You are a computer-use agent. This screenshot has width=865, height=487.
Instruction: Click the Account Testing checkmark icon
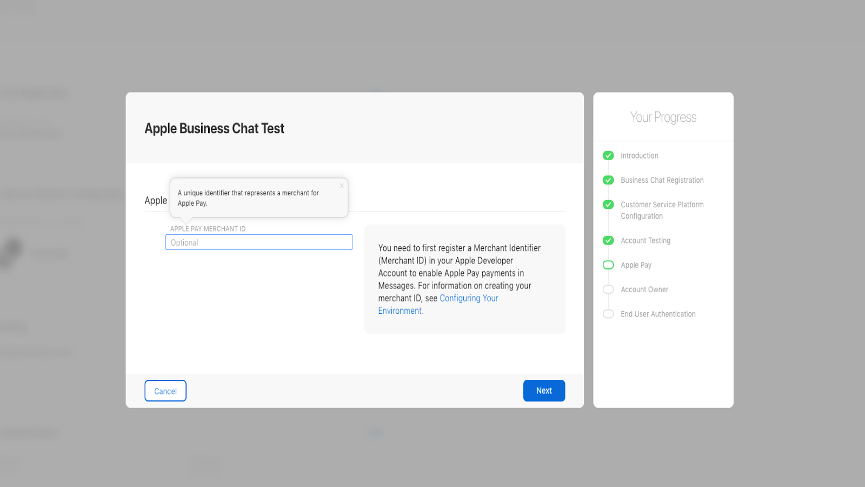pyautogui.click(x=608, y=240)
